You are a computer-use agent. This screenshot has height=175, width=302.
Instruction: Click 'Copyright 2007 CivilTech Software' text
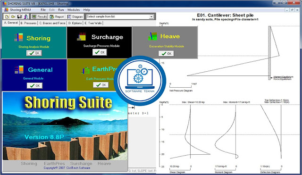(67, 168)
